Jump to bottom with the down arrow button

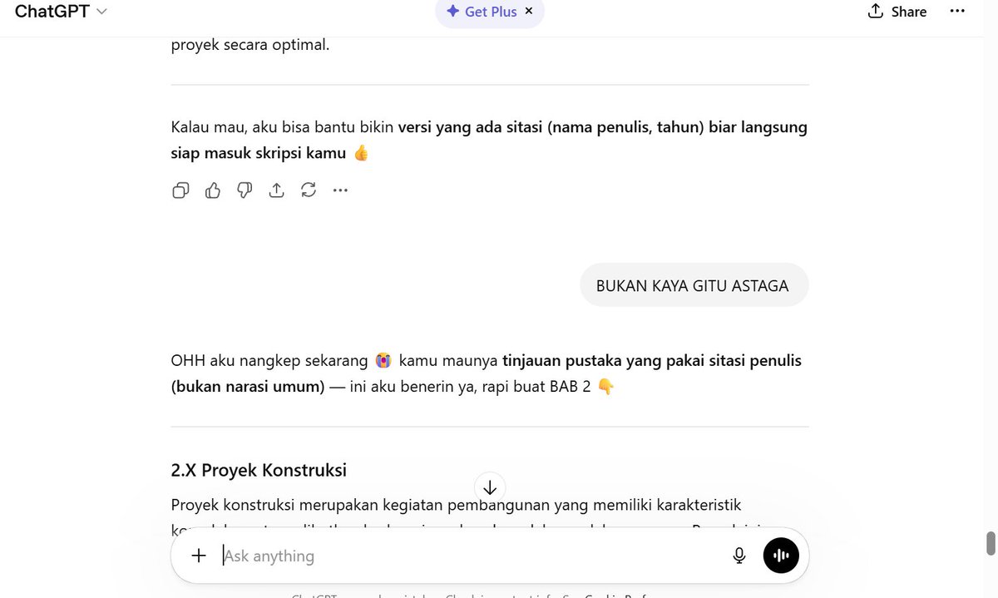tap(490, 487)
